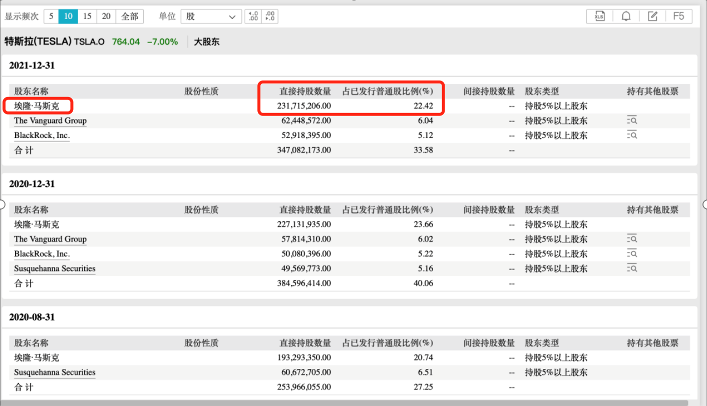
Task: Set display frequency to 15
Action: click(x=87, y=16)
